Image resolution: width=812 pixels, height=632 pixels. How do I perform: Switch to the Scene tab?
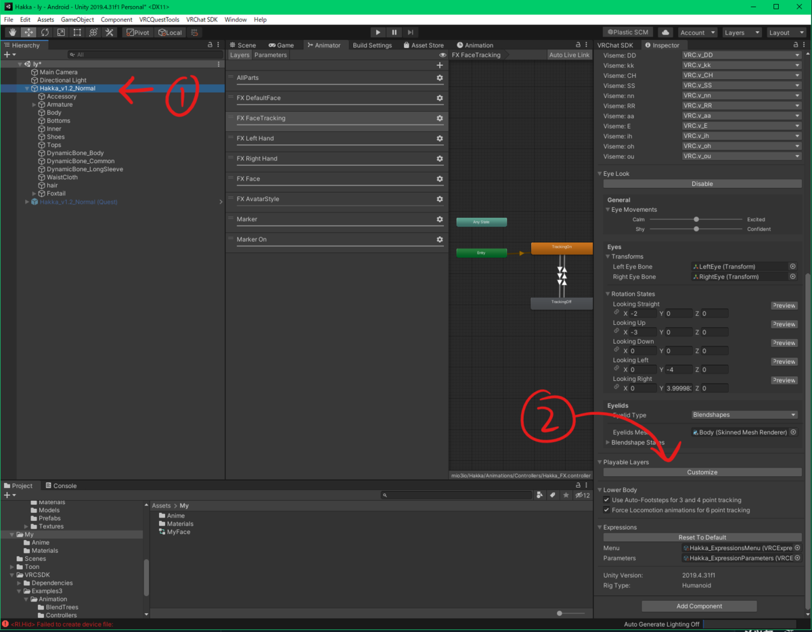point(242,45)
